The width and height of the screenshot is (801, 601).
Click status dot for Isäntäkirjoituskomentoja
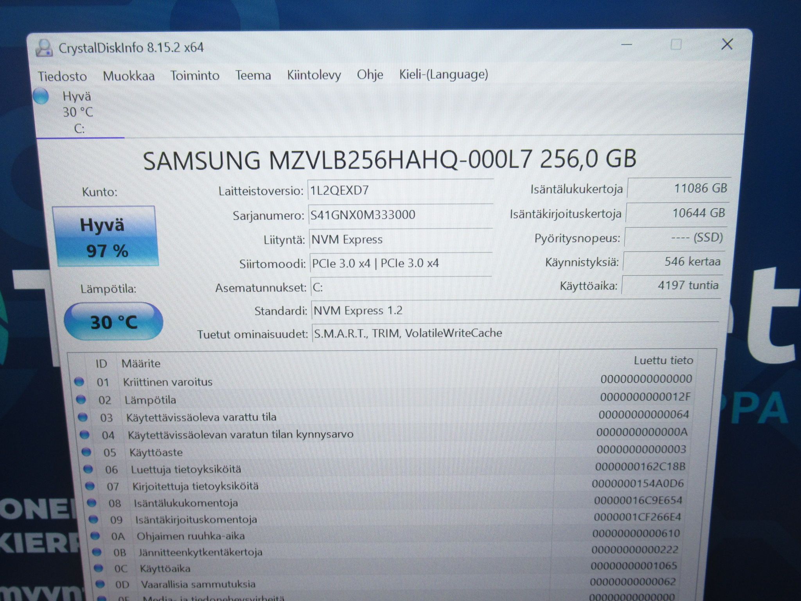click(x=93, y=519)
